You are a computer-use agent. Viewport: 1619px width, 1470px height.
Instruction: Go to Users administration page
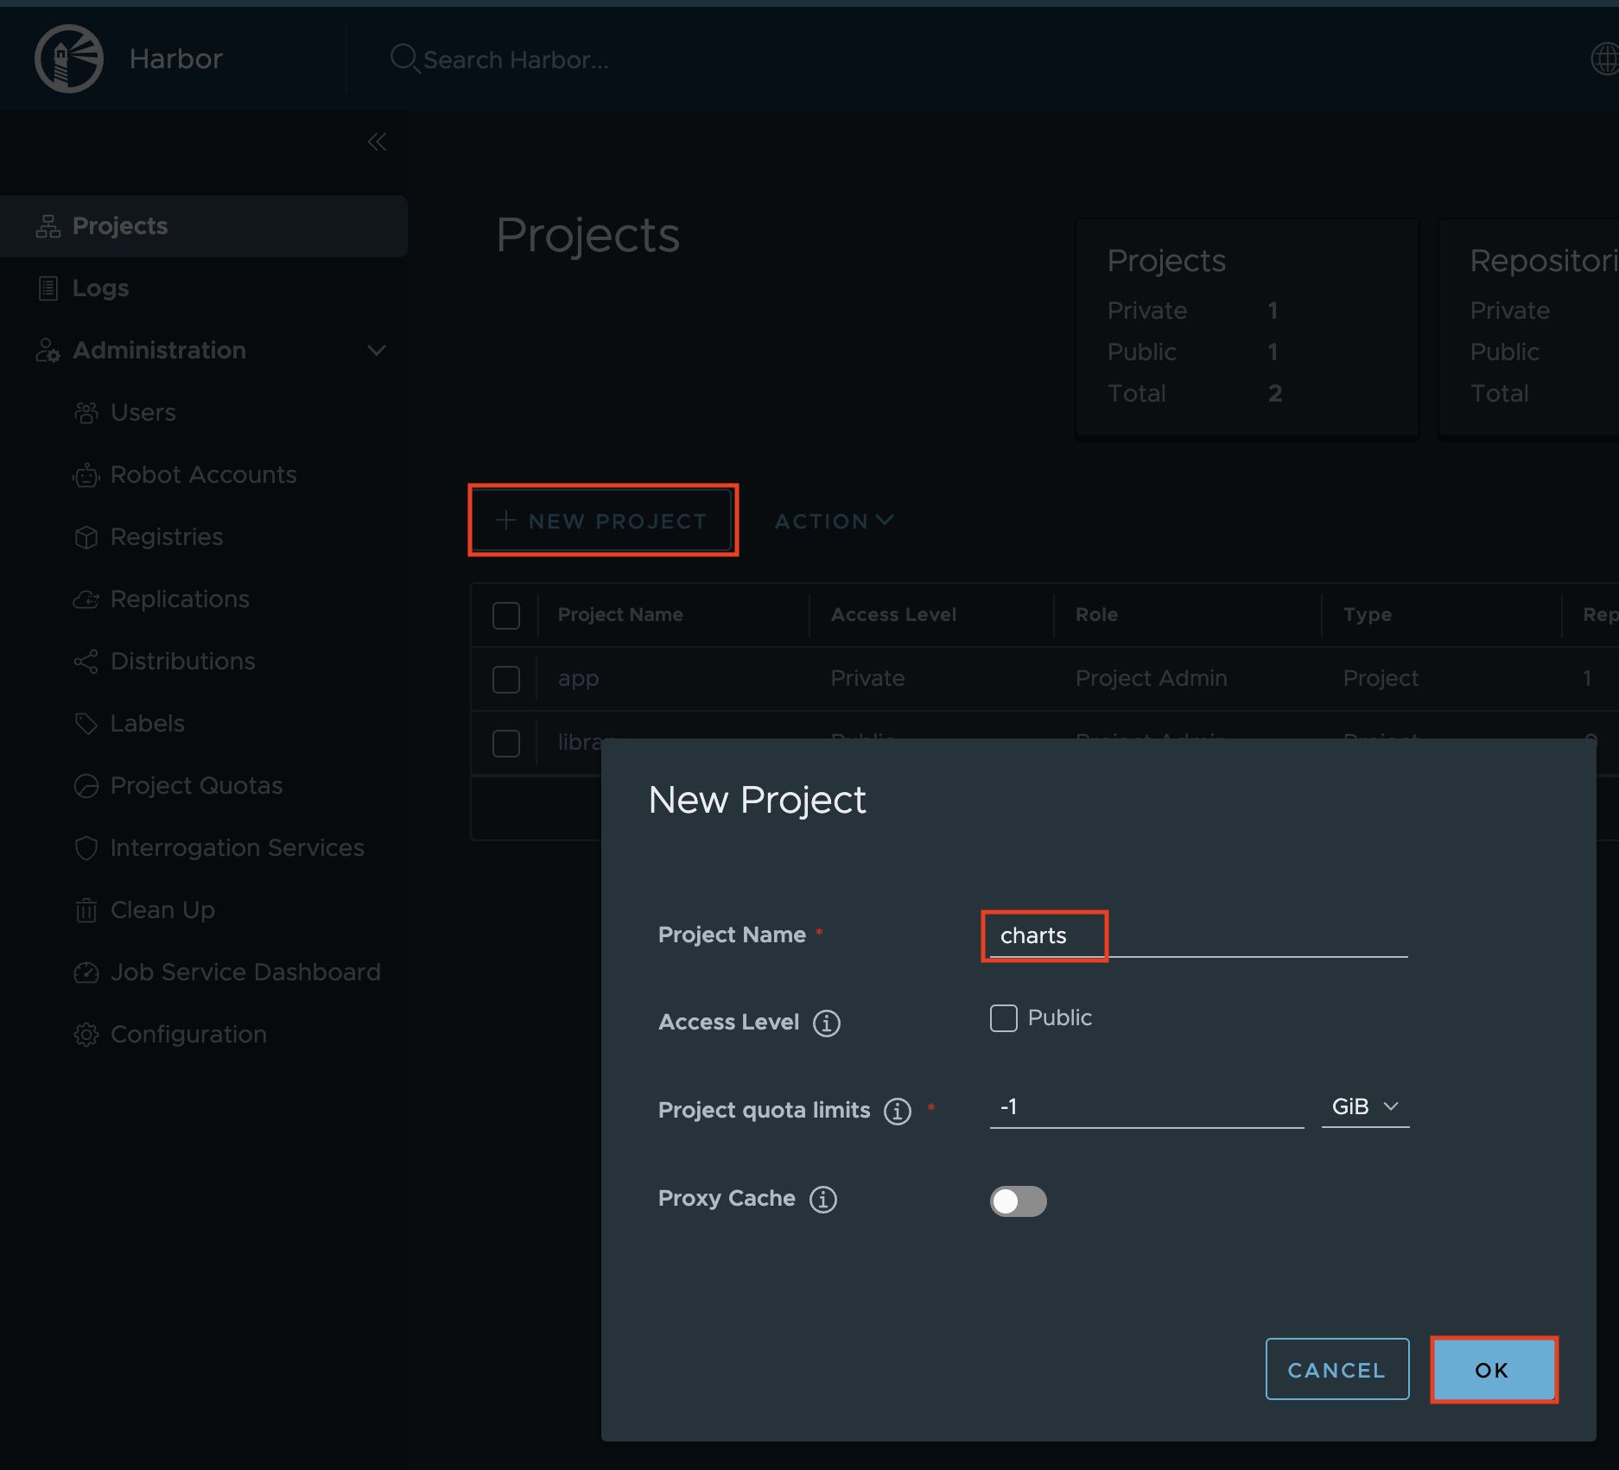click(x=143, y=413)
